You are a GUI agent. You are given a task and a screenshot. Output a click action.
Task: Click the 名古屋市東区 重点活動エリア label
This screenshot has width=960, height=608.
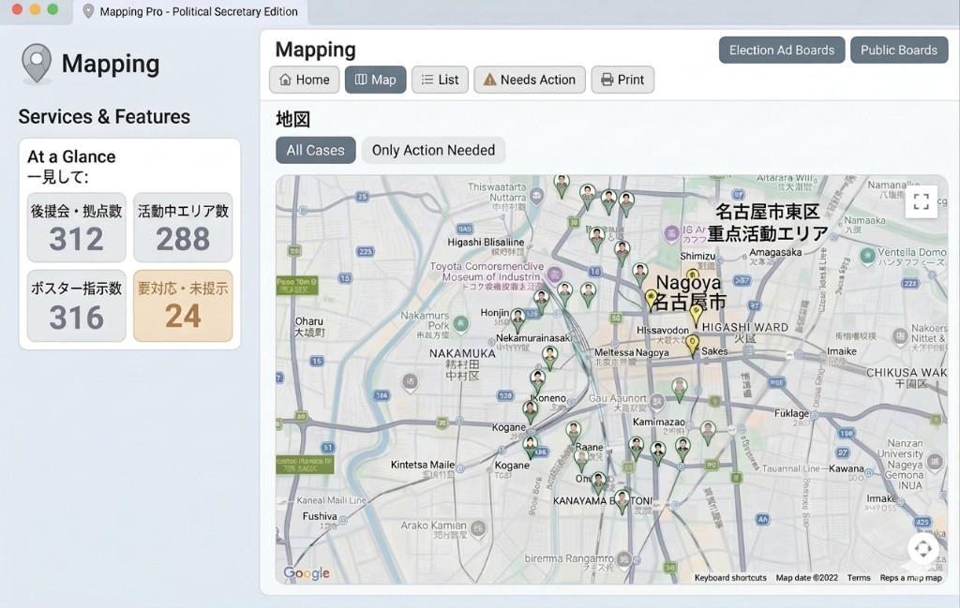point(768,223)
